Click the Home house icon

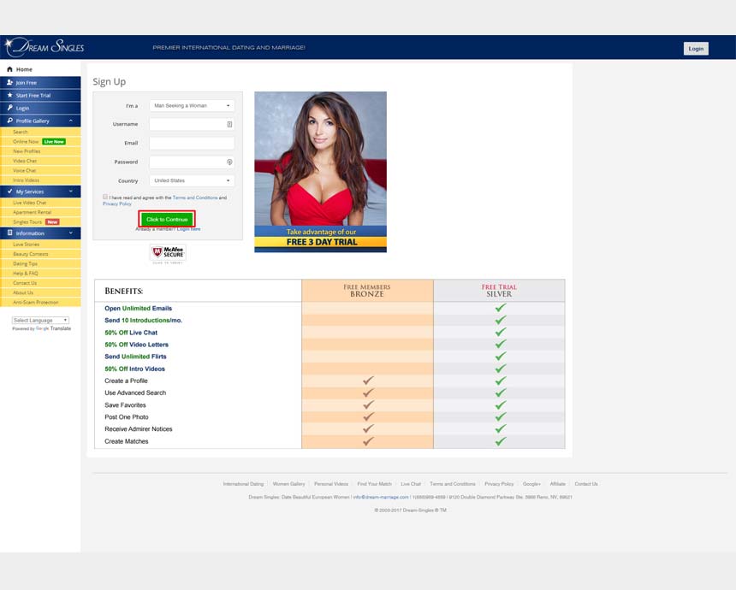tap(9, 69)
